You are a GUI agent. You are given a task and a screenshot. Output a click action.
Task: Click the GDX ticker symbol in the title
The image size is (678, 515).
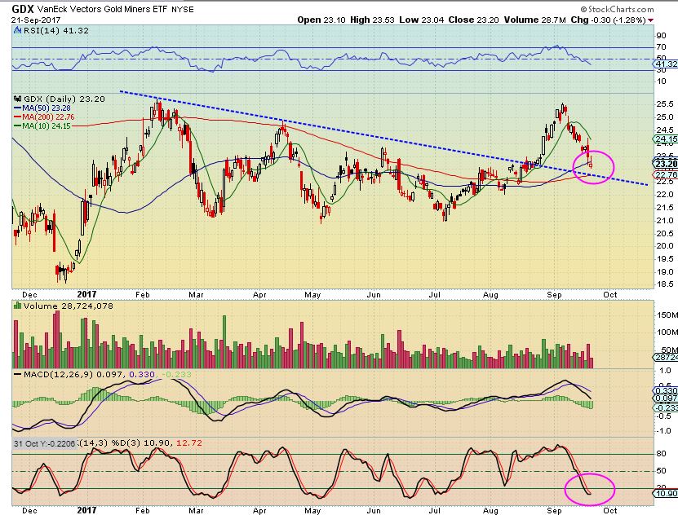23,9
